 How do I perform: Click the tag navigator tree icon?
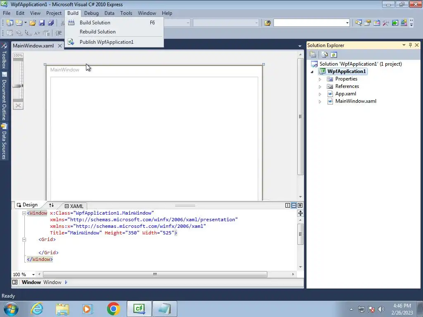(x=15, y=282)
